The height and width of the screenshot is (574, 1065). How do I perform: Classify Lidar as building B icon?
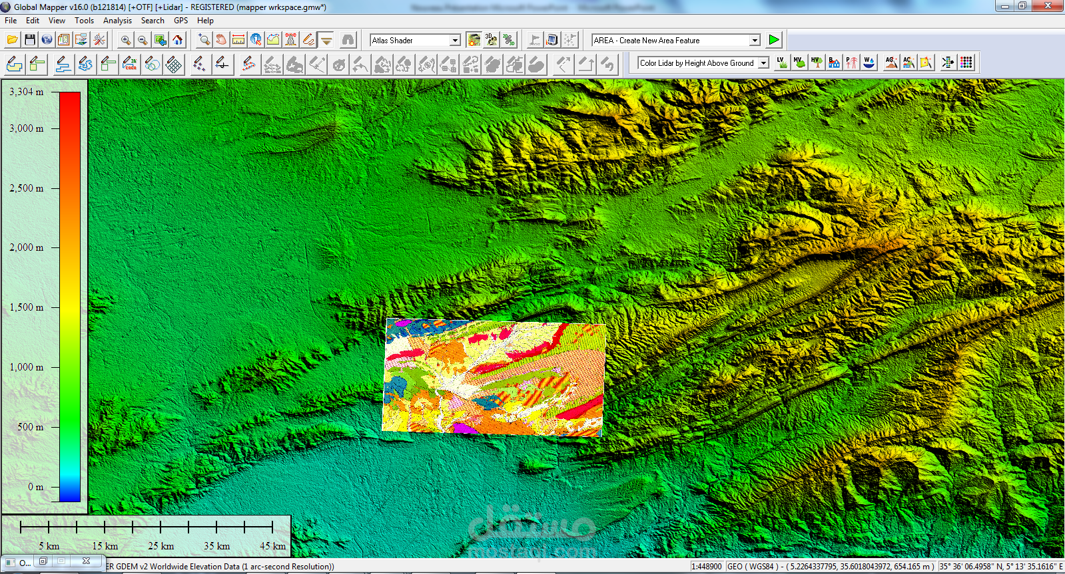click(x=834, y=63)
